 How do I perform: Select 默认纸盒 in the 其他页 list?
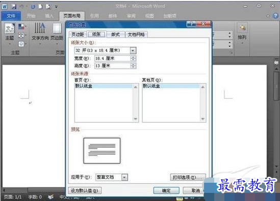[171, 86]
